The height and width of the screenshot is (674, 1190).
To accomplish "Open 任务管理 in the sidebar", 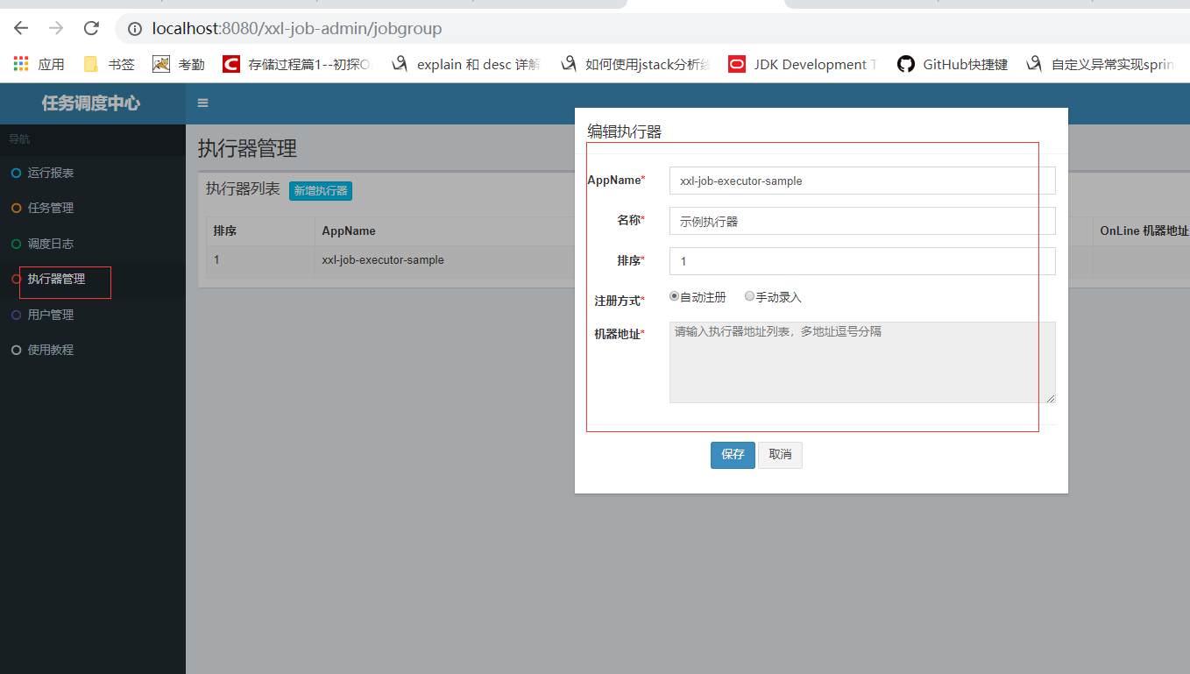I will coord(93,208).
